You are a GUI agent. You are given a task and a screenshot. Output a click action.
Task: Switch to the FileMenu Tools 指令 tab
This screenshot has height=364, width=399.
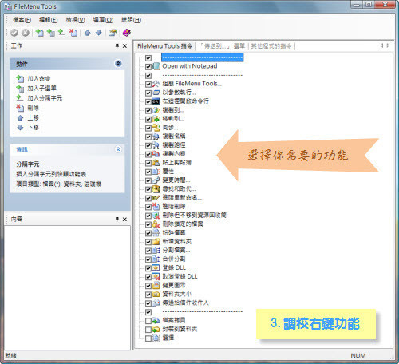164,46
